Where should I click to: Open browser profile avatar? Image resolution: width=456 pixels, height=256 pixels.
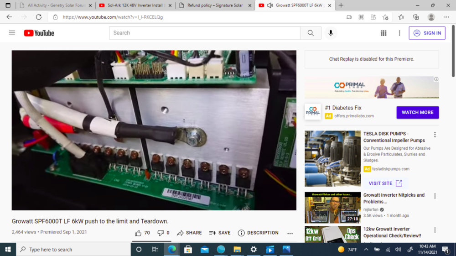[x=431, y=17]
